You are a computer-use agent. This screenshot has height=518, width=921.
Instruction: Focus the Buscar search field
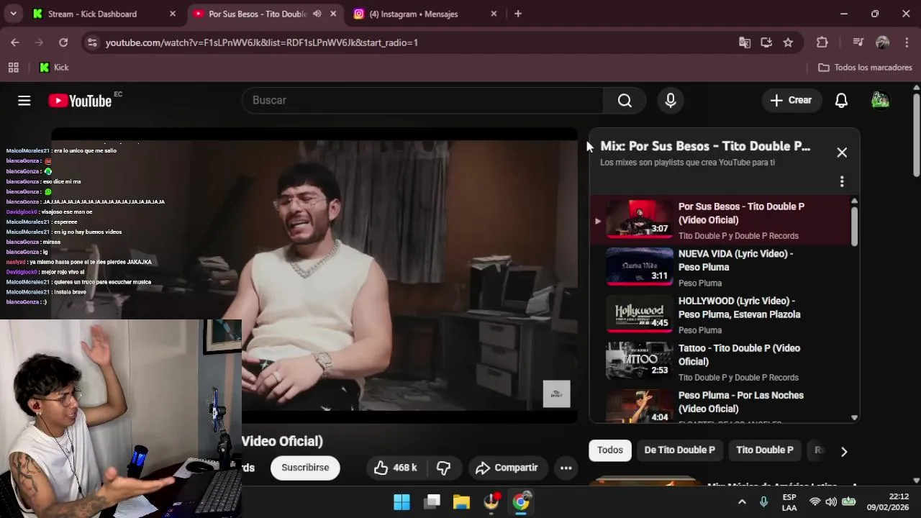click(x=423, y=101)
